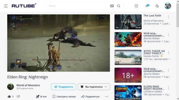
Task: Open Kazoku Family channel name
Action: coord(151,56)
